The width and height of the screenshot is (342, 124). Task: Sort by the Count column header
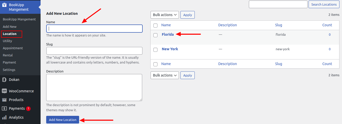click(327, 25)
